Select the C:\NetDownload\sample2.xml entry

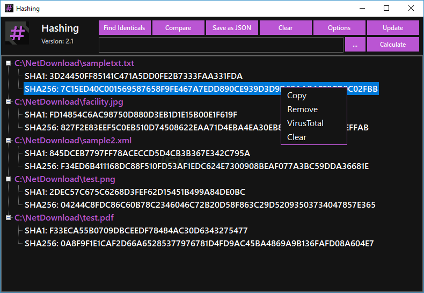point(73,141)
